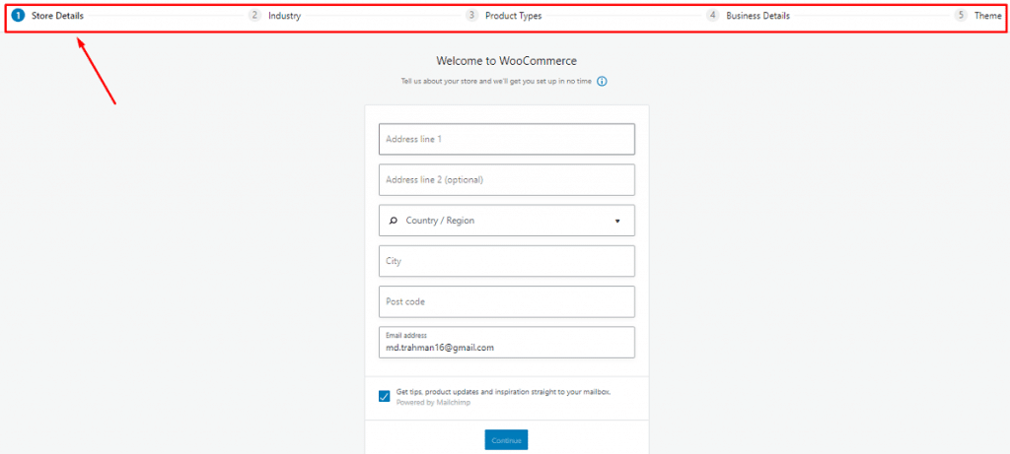Click the search magnifier in Country / Region
Screen dimensions: 1010x454
pyautogui.click(x=394, y=221)
